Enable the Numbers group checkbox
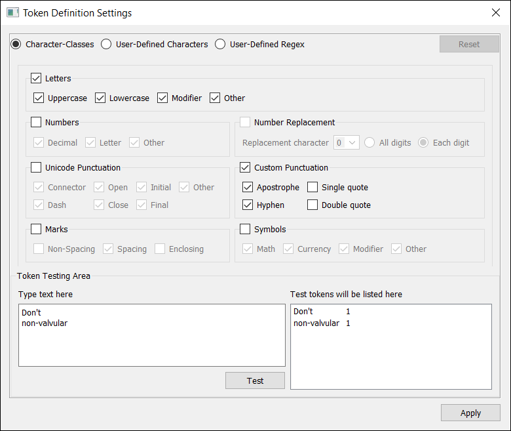This screenshot has height=431, width=511. (36, 122)
